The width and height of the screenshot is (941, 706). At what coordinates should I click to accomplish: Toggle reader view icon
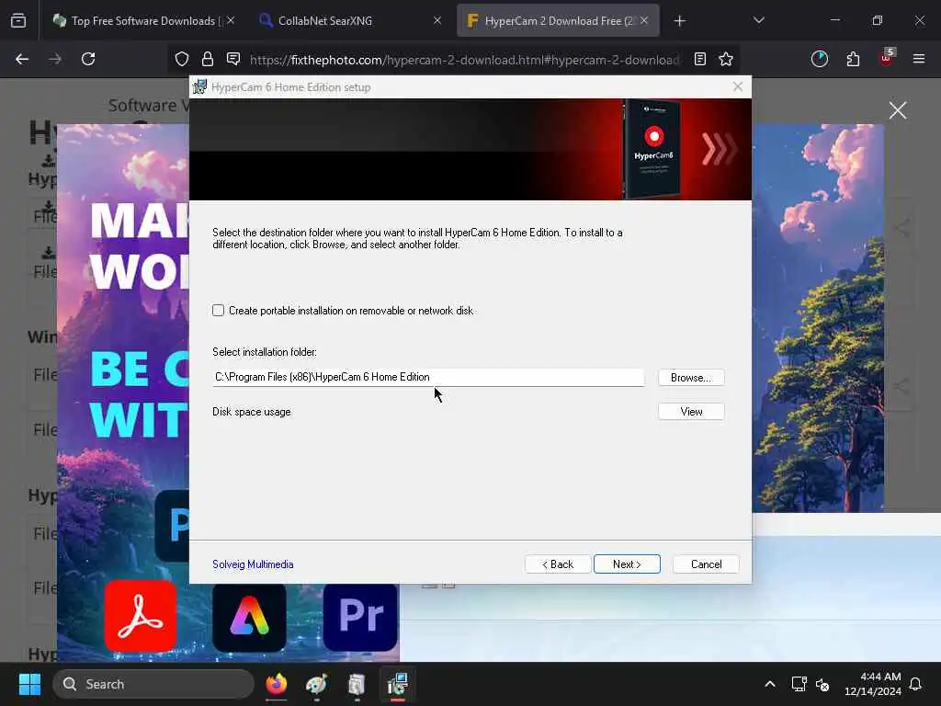pos(699,59)
